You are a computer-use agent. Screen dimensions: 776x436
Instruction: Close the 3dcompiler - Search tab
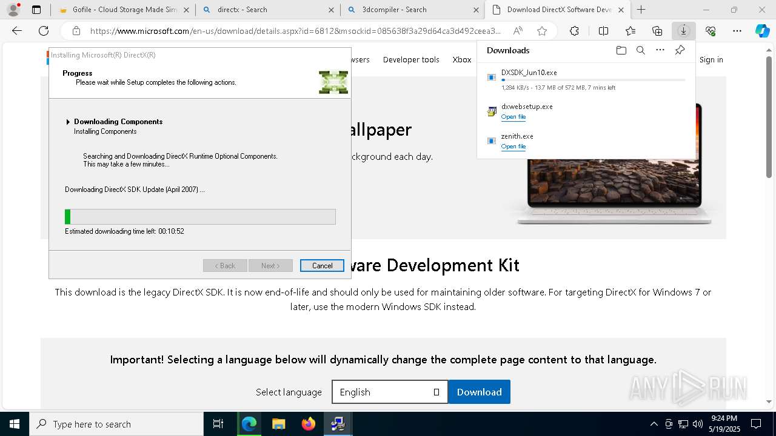point(475,10)
